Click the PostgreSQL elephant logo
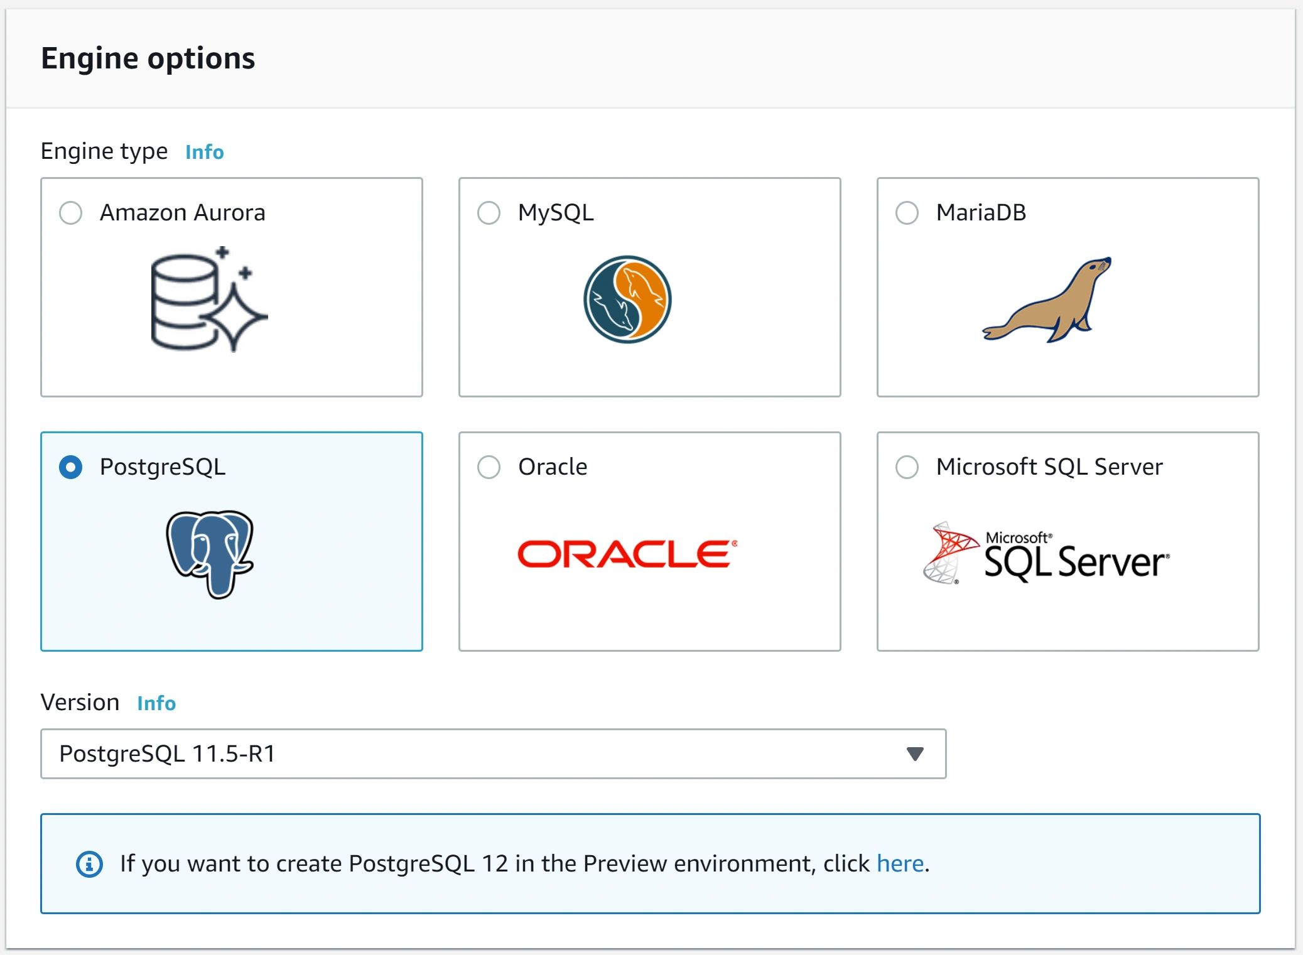Viewport: 1303px width, 955px height. click(x=210, y=554)
